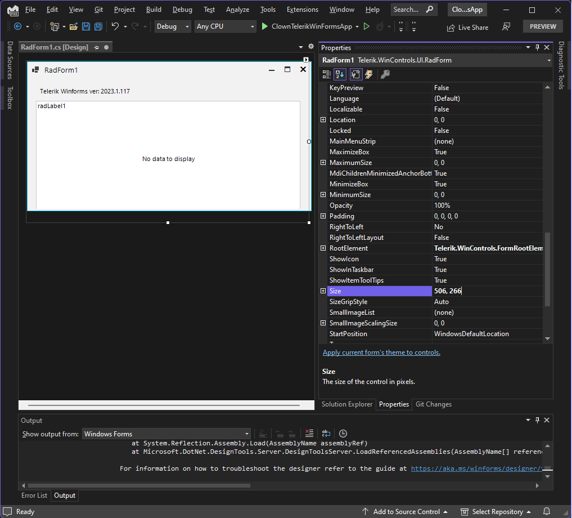572x518 pixels.
Task: Click the Undo icon in the toolbar
Action: pyautogui.click(x=115, y=26)
